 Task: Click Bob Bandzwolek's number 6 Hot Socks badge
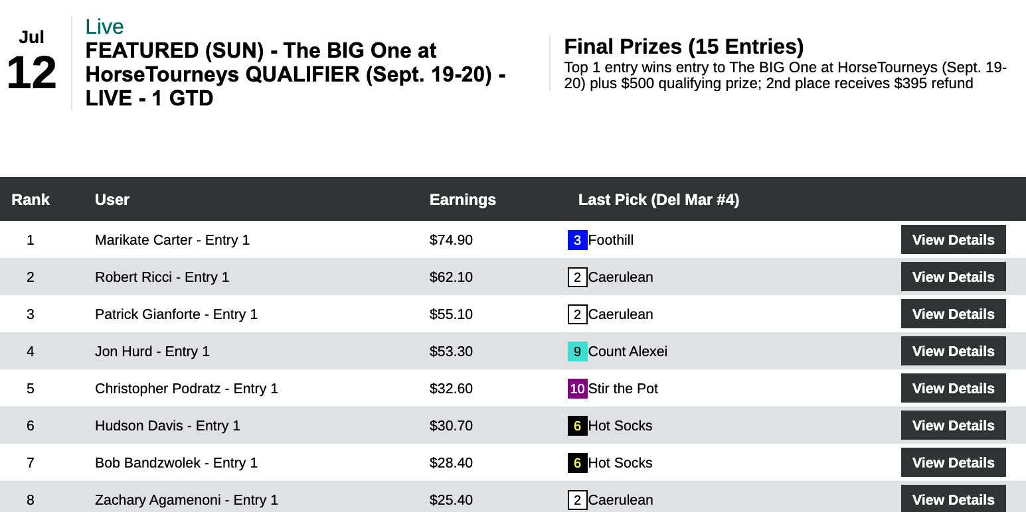coord(577,463)
